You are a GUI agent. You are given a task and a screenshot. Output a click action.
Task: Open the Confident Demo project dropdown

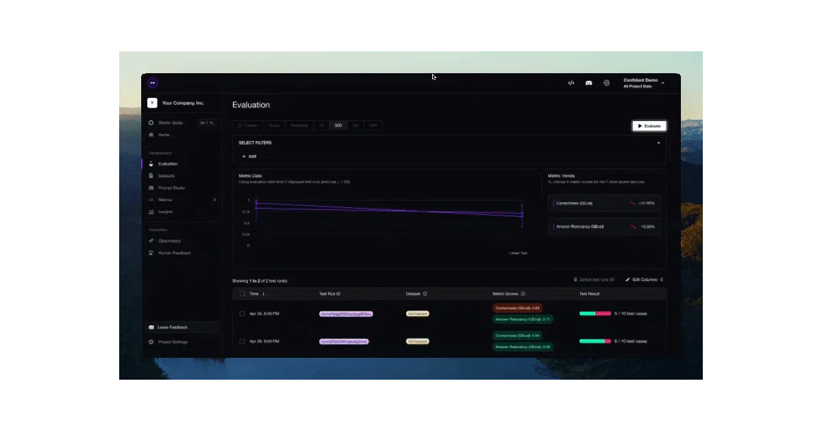point(644,83)
